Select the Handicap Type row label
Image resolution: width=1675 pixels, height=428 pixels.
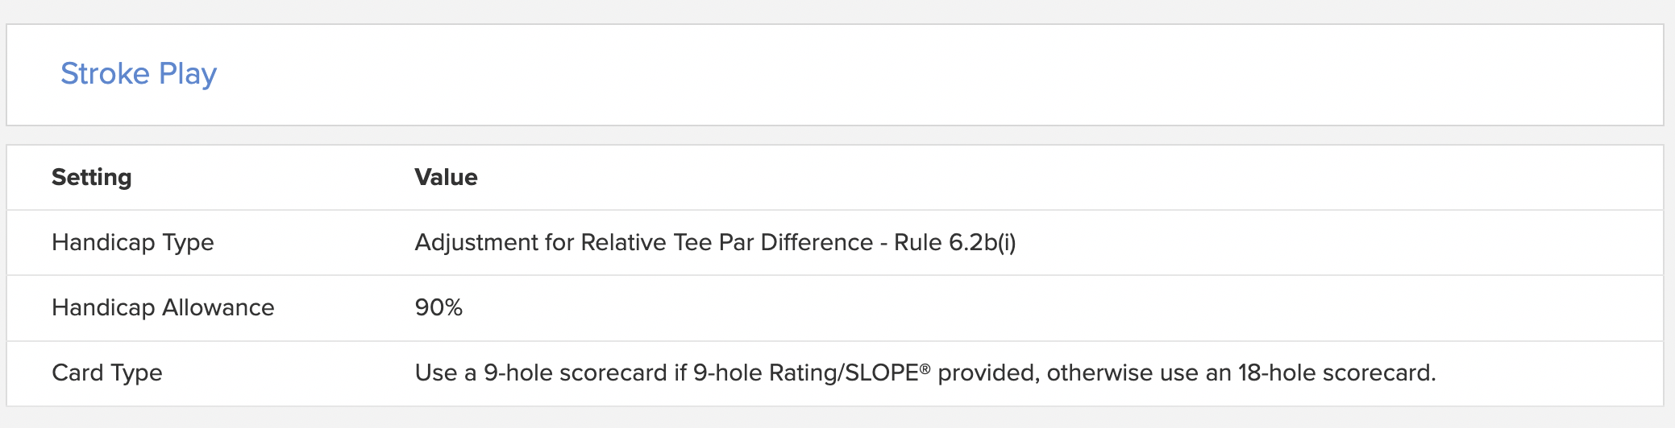(x=133, y=243)
